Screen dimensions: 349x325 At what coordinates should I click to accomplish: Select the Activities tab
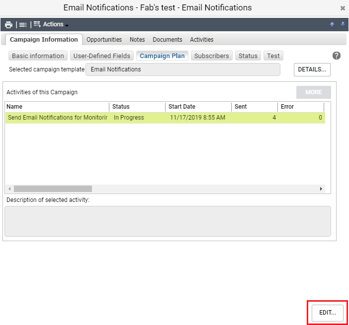201,40
